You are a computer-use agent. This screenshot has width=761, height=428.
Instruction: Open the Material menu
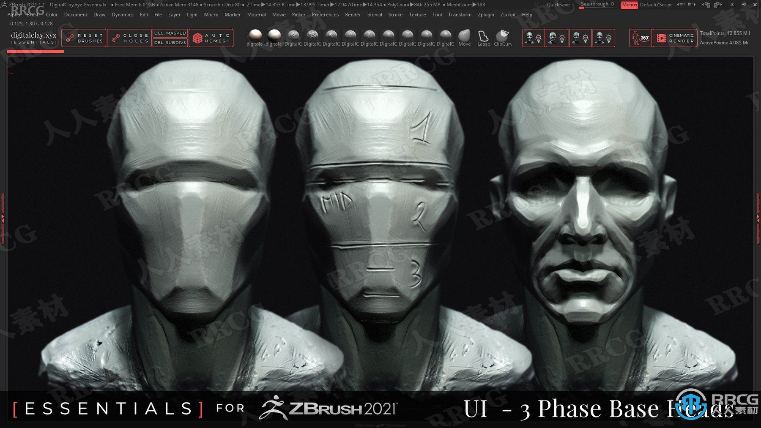pyautogui.click(x=257, y=14)
